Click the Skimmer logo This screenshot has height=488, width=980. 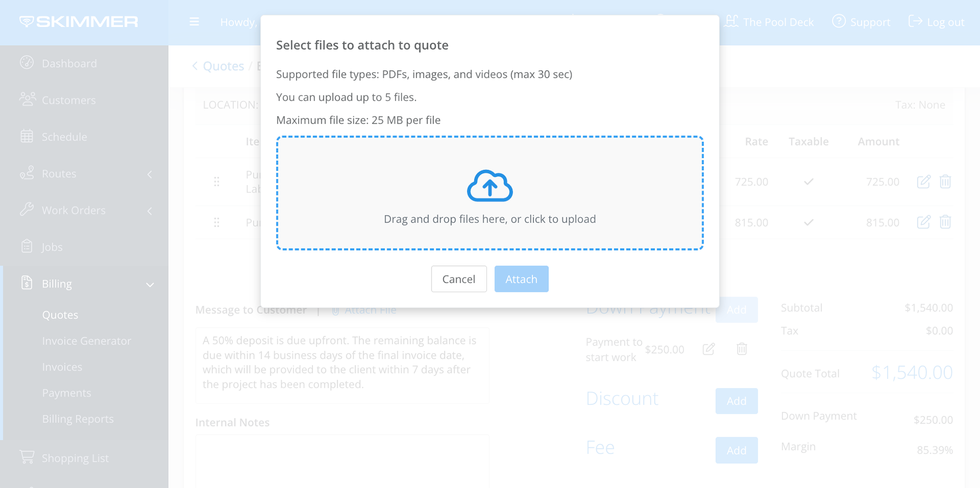point(79,22)
